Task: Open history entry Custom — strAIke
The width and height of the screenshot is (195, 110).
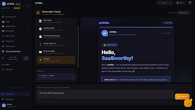Action: coord(56,77)
